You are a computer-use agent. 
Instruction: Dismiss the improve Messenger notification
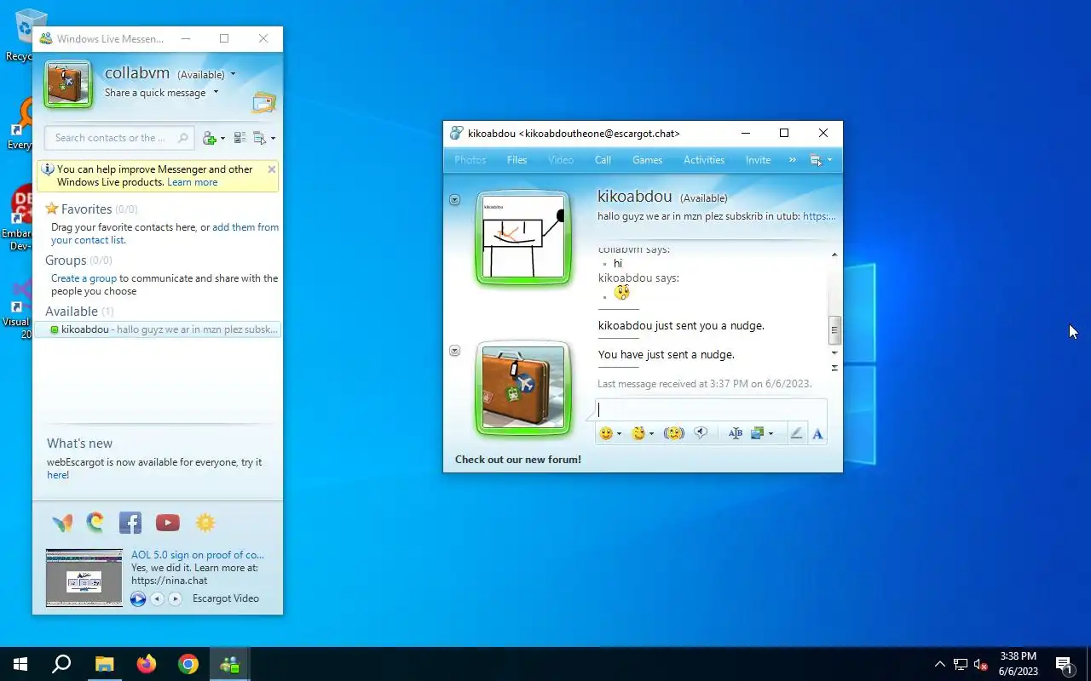tap(272, 169)
